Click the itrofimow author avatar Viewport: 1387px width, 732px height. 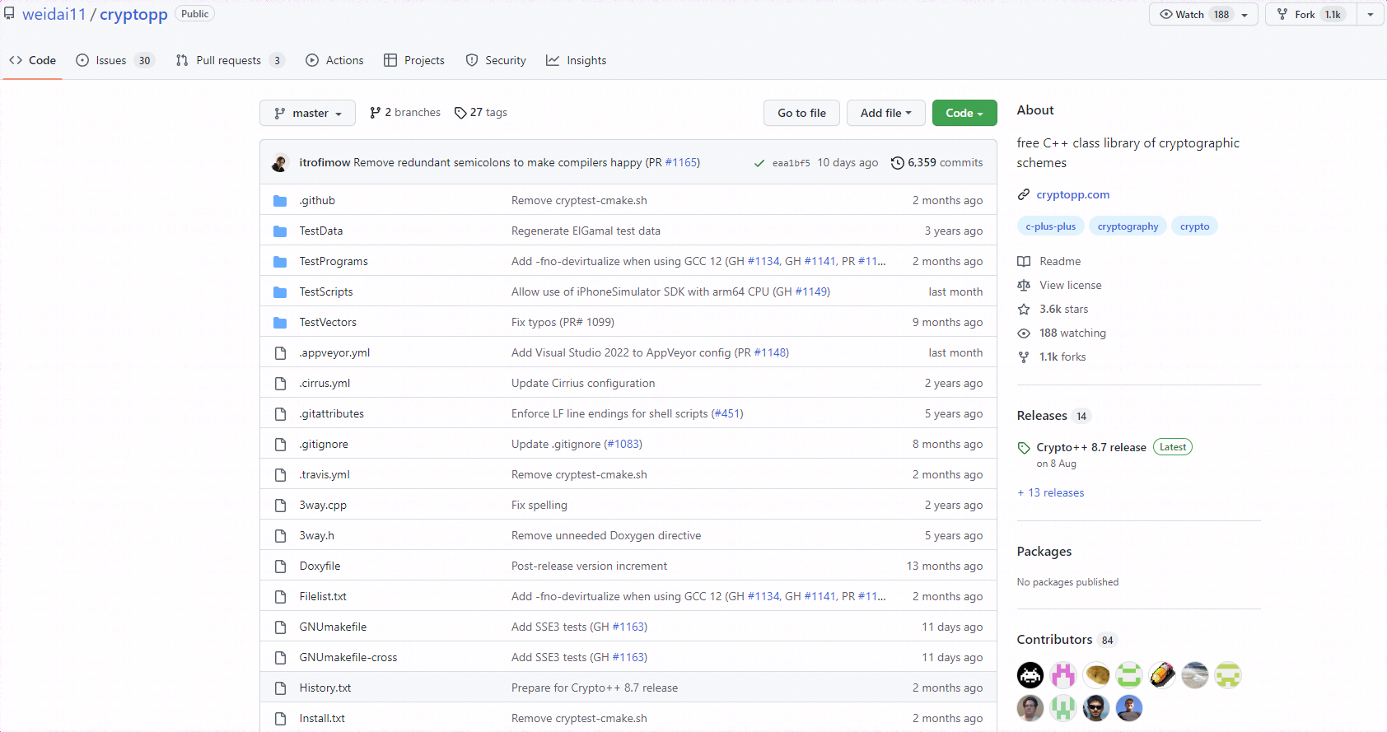(x=280, y=163)
